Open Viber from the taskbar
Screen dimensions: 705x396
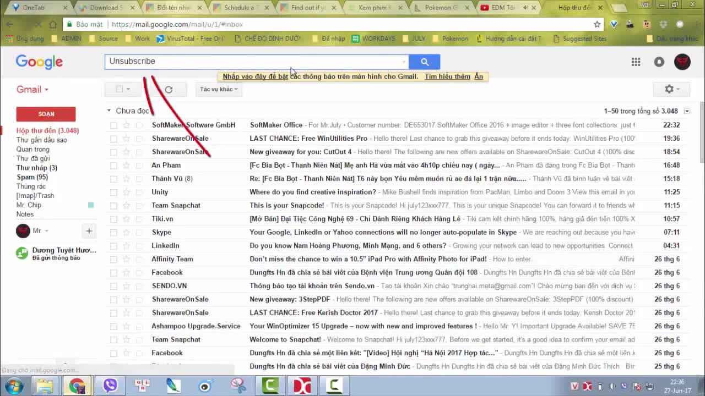tap(110, 386)
